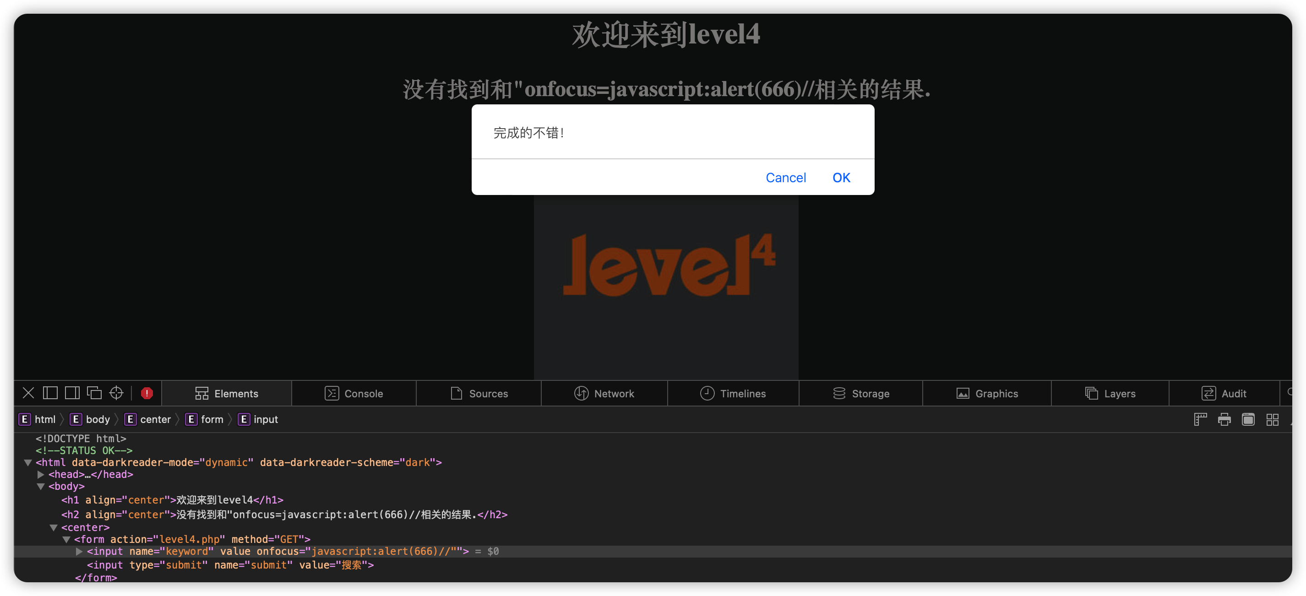
Task: Collapse the form node in the DOM tree
Action: (x=66, y=540)
